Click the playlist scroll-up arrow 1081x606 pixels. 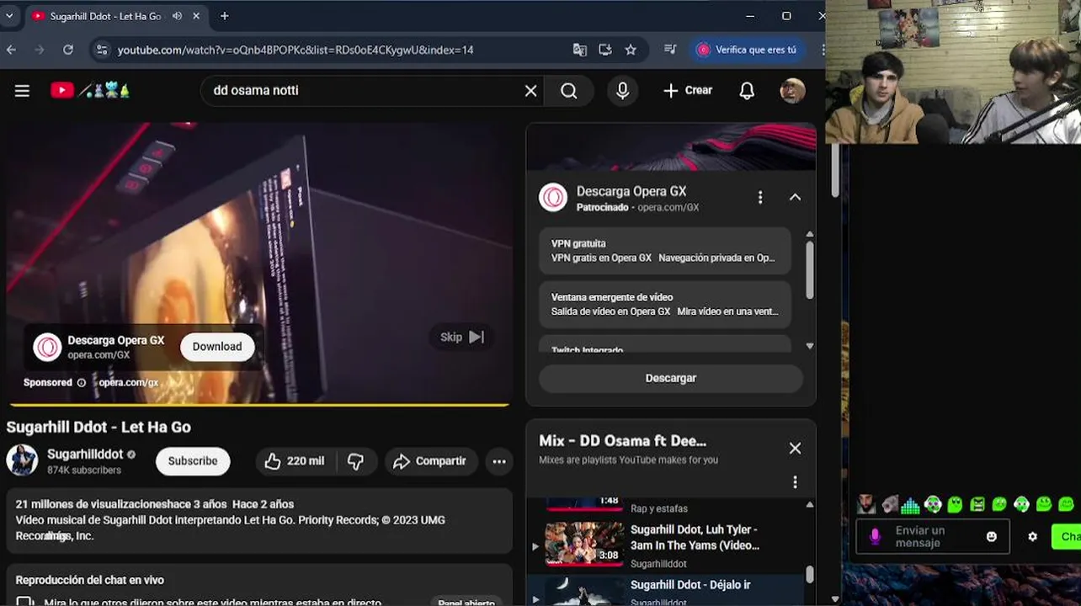(810, 505)
